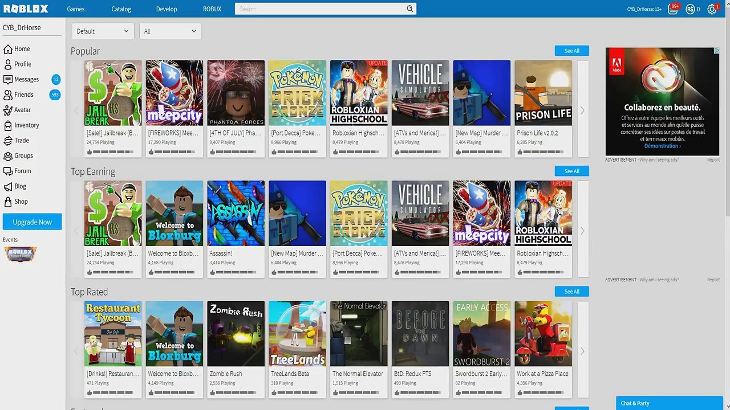This screenshot has height=410, width=730.
Task: Click the ROBLOX logo in the header
Action: (25, 9)
